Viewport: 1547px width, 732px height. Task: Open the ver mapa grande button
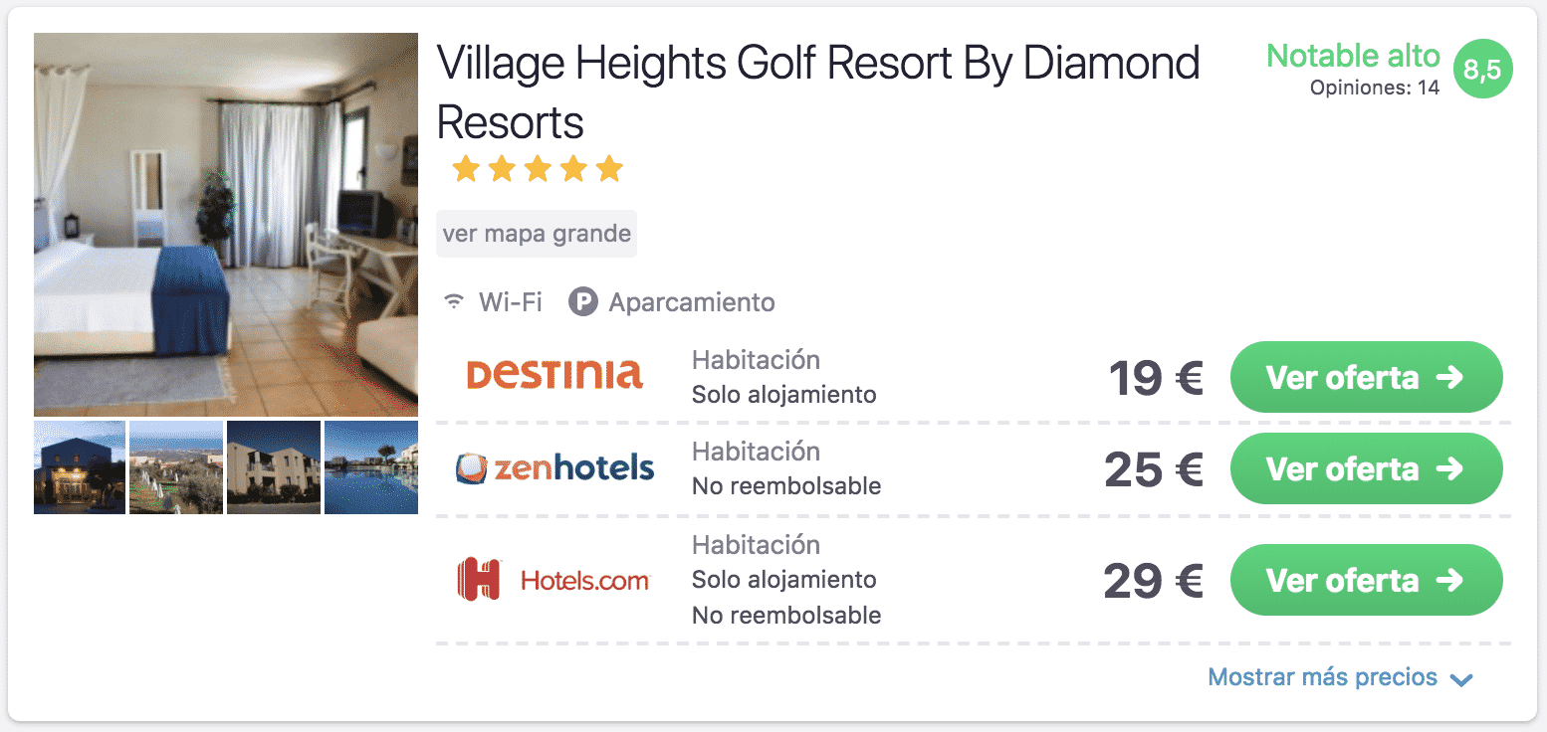click(x=537, y=234)
